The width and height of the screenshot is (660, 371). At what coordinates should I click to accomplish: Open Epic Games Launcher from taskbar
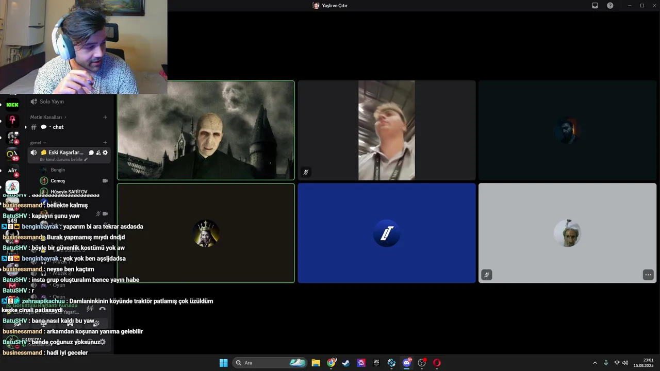[x=376, y=363]
